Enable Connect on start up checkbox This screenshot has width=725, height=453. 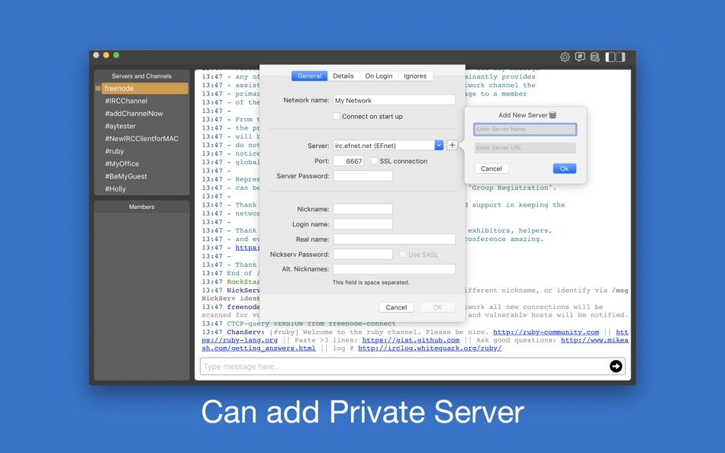337,116
